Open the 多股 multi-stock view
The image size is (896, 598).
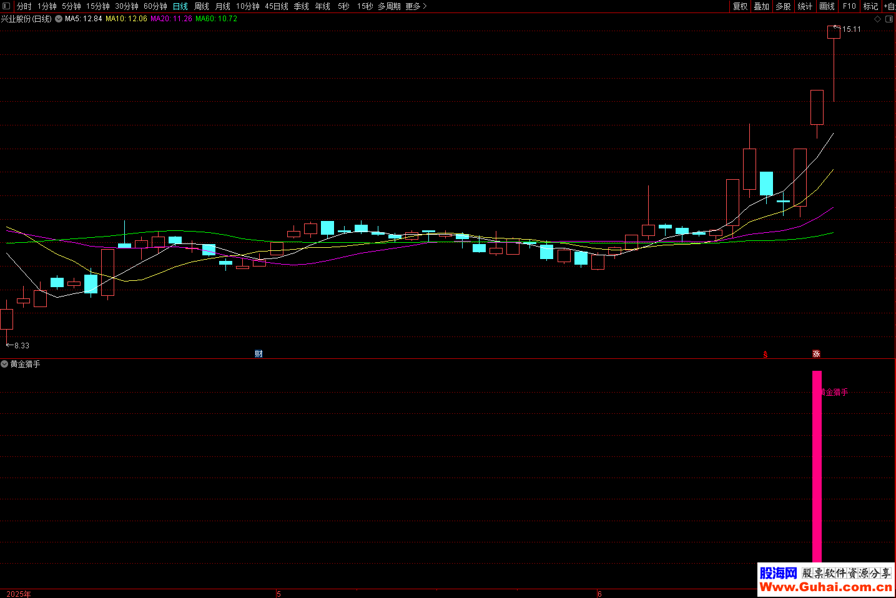pyautogui.click(x=784, y=6)
